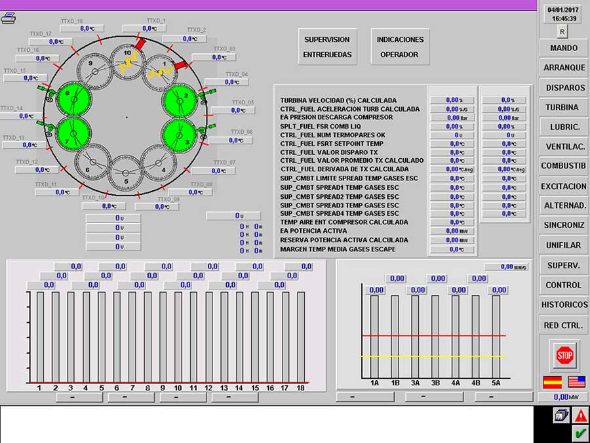Click TURBINA VELOCIDAD (%) CALCULADA label

338,100
